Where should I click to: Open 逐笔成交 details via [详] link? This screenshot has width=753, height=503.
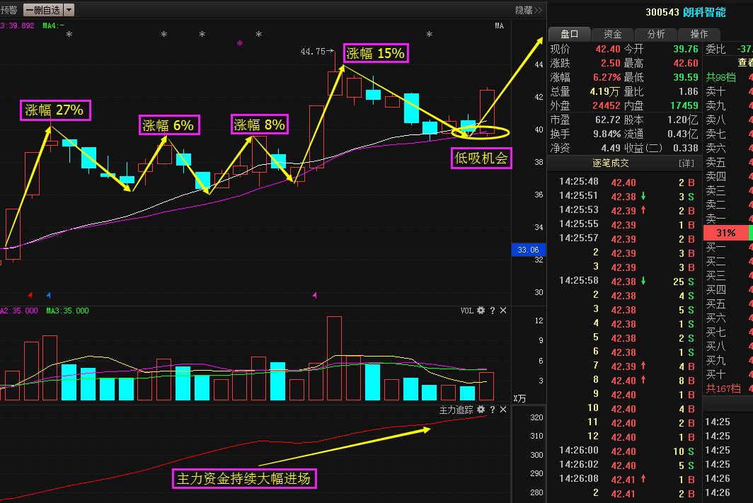point(686,163)
